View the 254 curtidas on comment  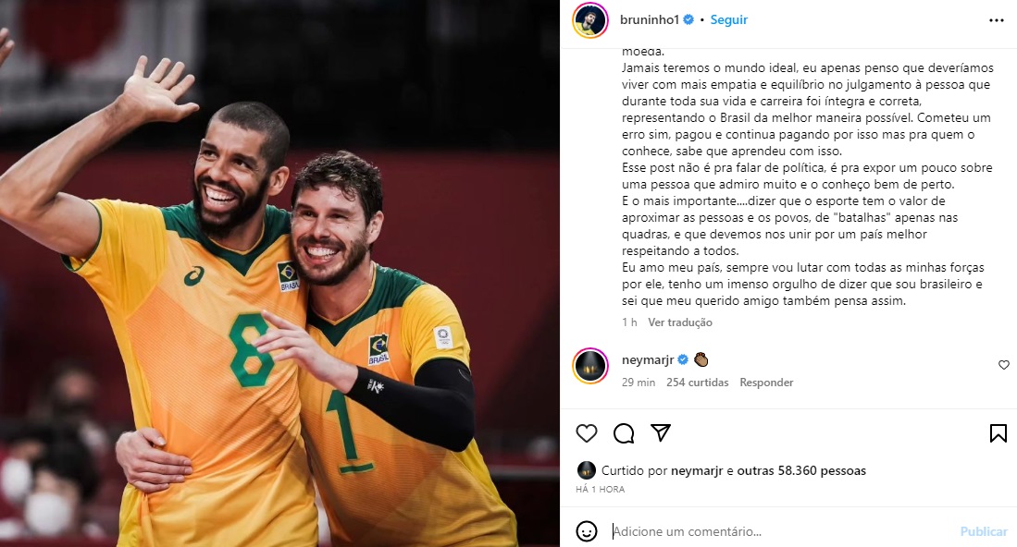pyautogui.click(x=697, y=383)
